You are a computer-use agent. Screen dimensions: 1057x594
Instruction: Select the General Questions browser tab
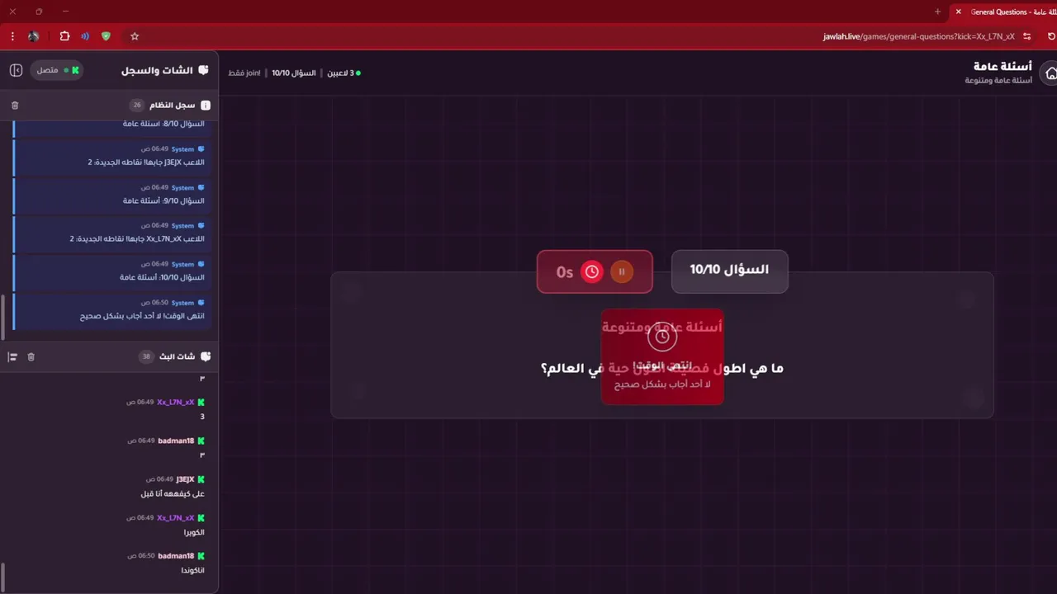[x=1003, y=12]
